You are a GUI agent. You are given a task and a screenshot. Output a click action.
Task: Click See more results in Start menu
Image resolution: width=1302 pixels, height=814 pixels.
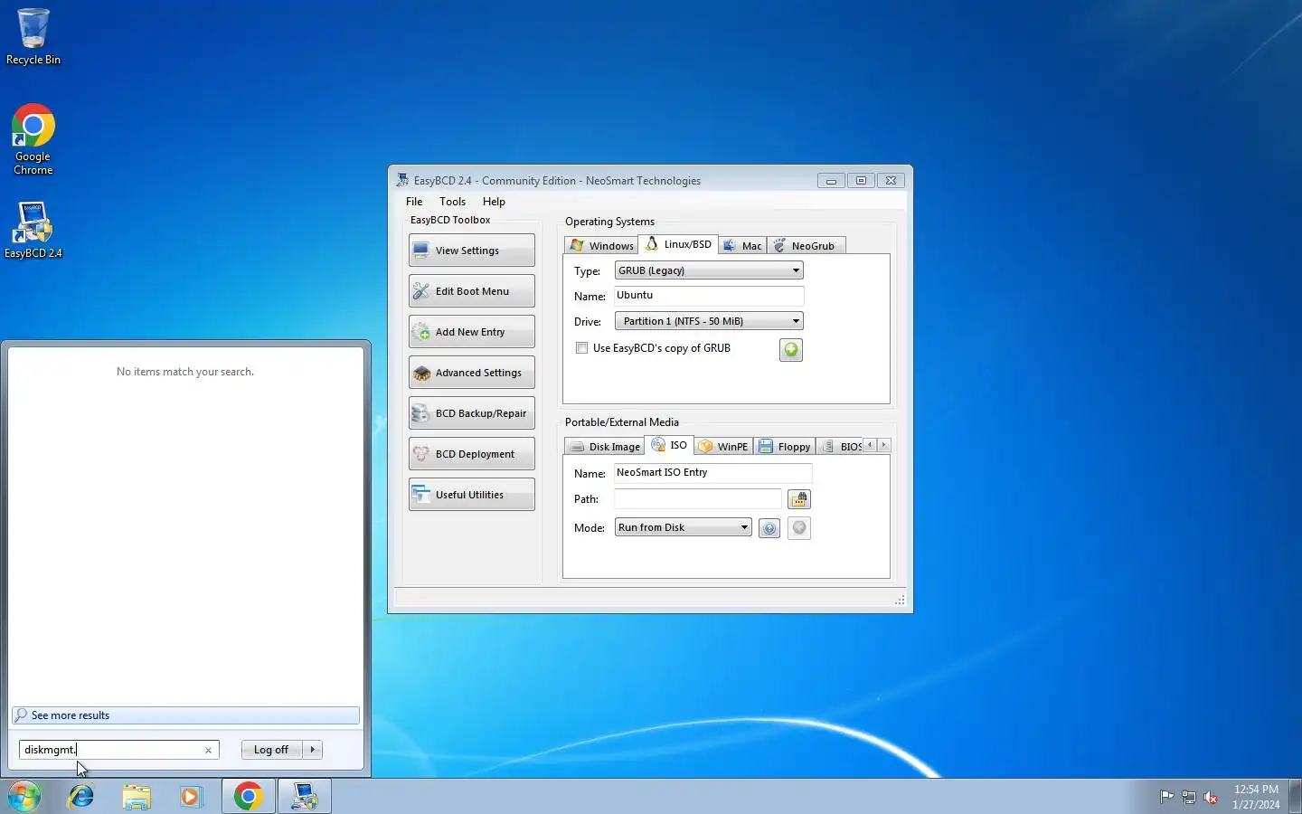185,715
